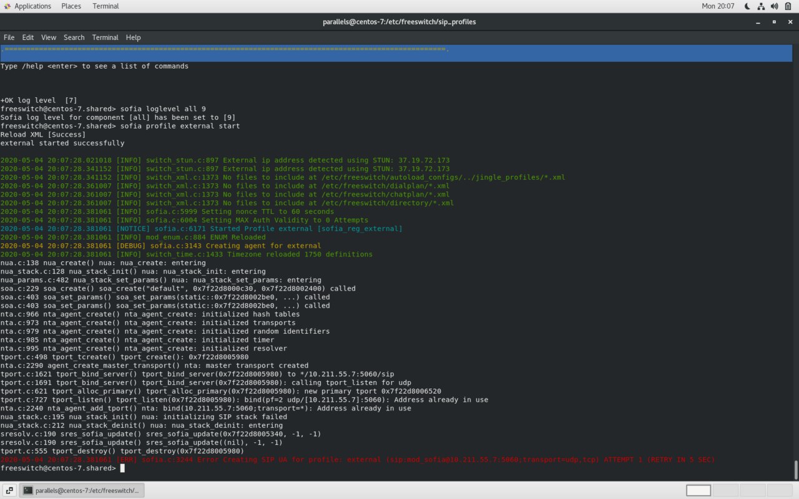This screenshot has width=799, height=499.
Task: Click the NOTICE 'Started Profile external' line
Action: pyautogui.click(x=202, y=229)
